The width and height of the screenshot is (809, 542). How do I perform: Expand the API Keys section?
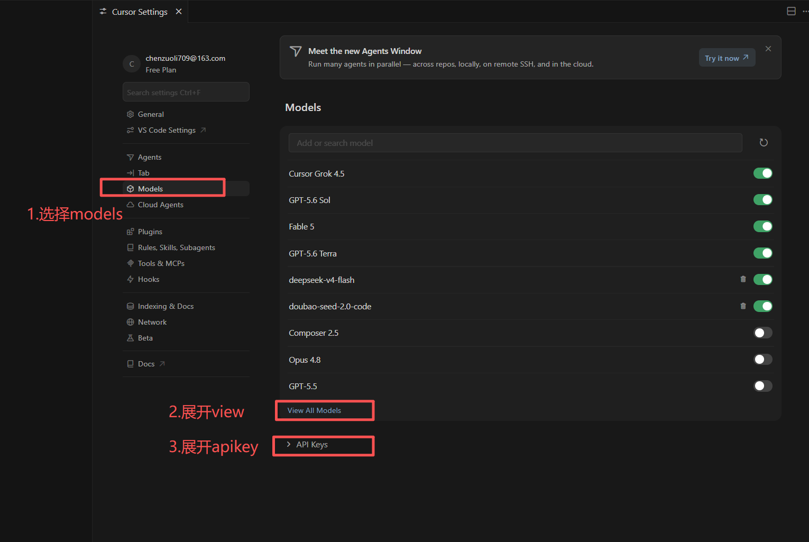point(307,445)
